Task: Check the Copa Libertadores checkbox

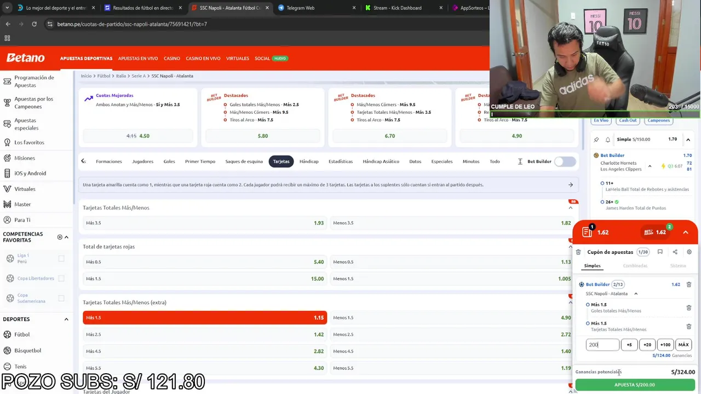Action: coord(61,279)
